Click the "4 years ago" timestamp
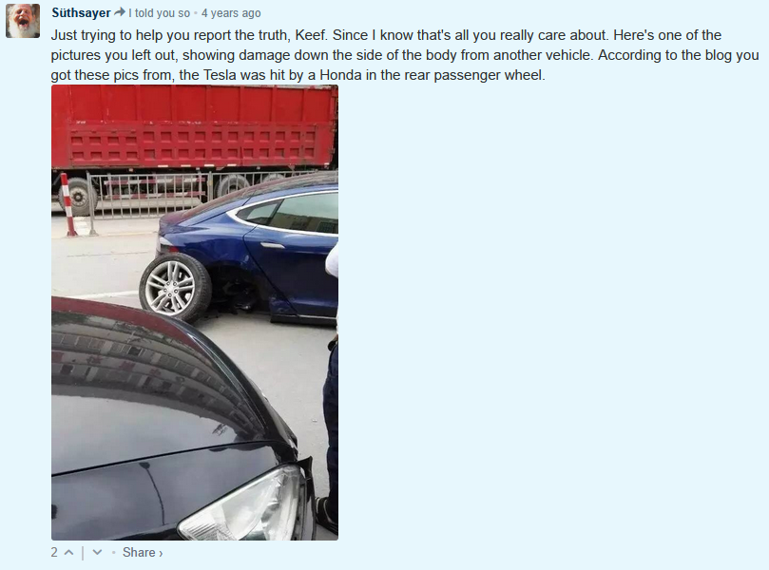The height and width of the screenshot is (570, 769). point(231,13)
